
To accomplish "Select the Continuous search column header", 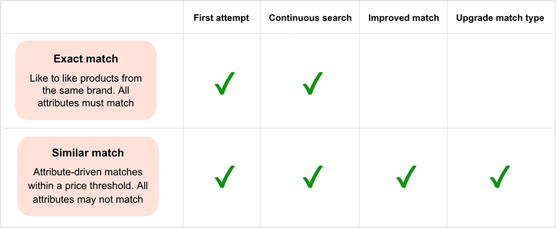I will point(310,18).
